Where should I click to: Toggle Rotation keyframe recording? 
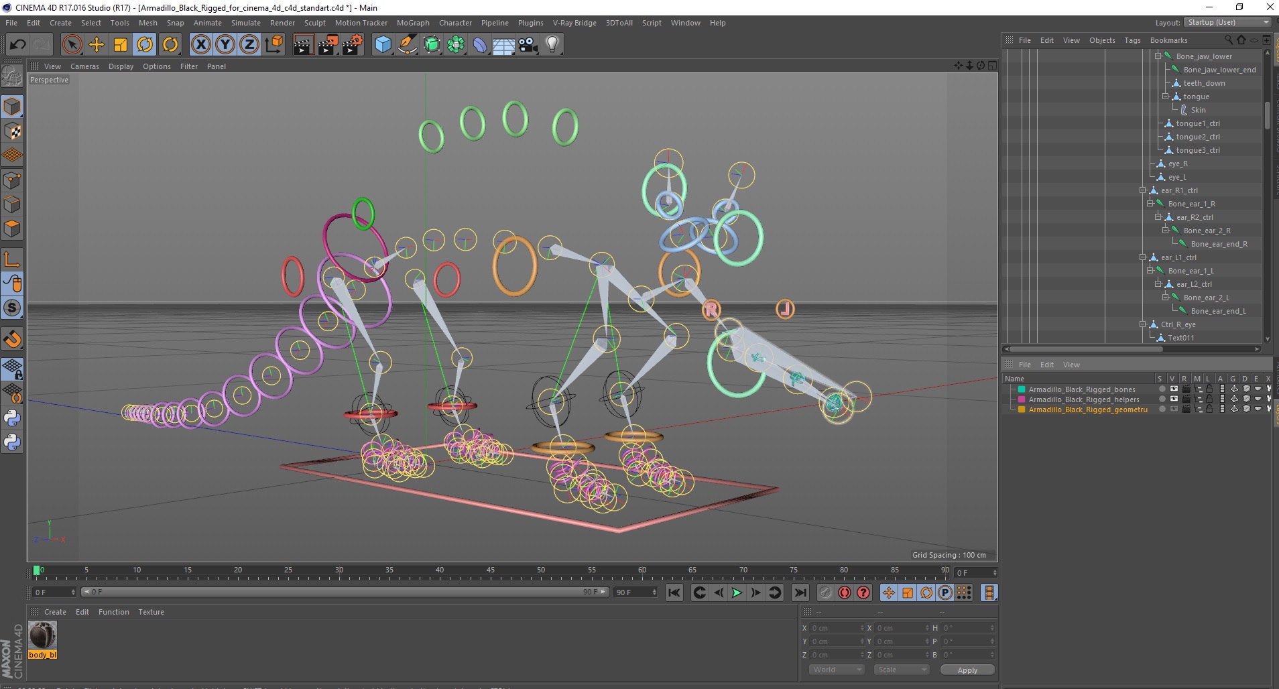[x=926, y=592]
